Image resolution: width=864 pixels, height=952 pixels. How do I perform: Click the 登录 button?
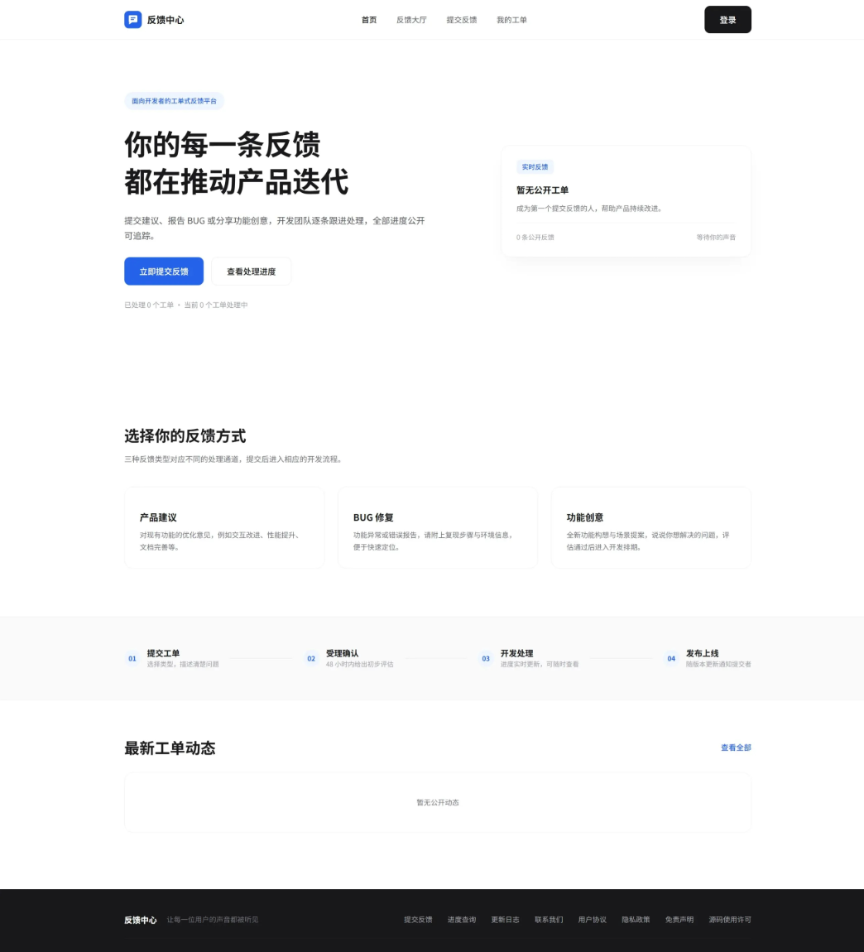727,19
